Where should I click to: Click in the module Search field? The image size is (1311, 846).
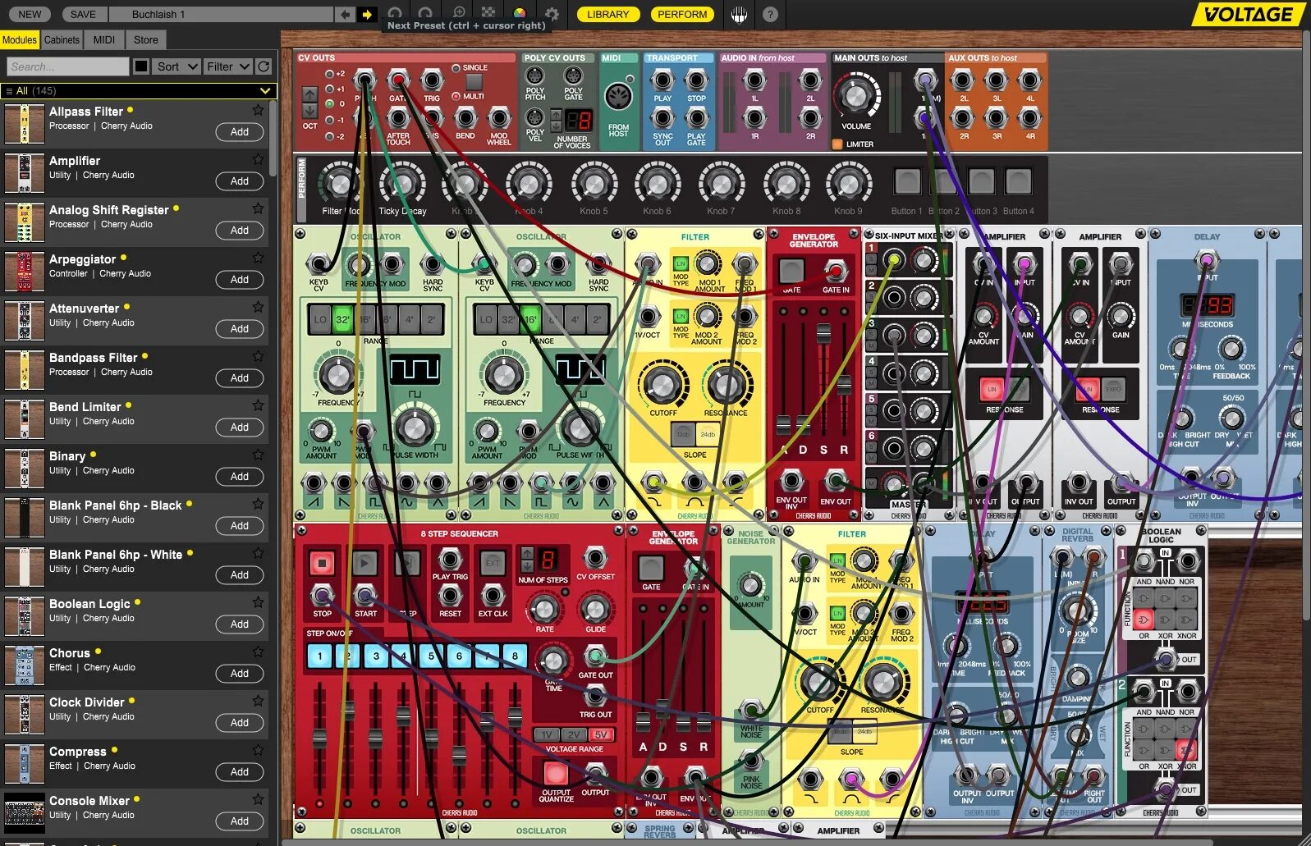(68, 66)
